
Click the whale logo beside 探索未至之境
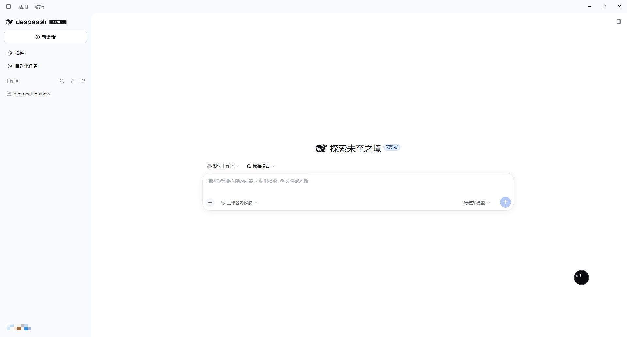pyautogui.click(x=321, y=148)
